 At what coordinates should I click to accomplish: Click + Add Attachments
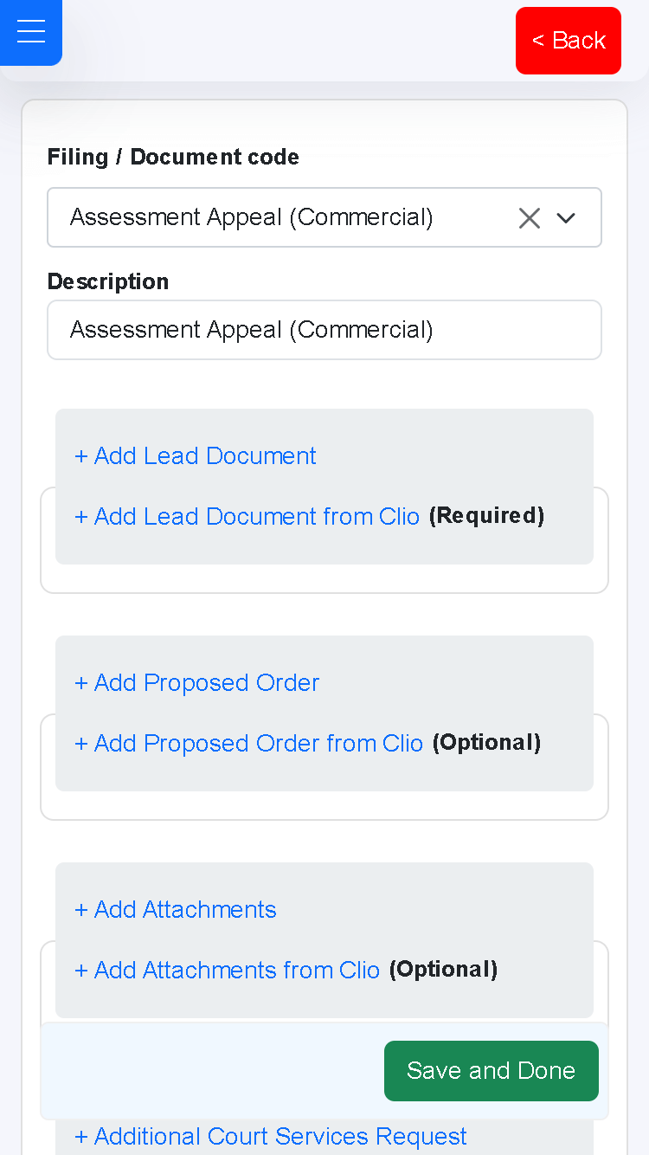point(175,910)
